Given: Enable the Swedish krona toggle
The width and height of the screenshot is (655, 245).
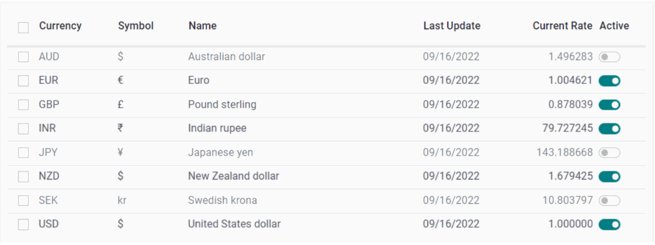Looking at the screenshot, I should pyautogui.click(x=609, y=201).
